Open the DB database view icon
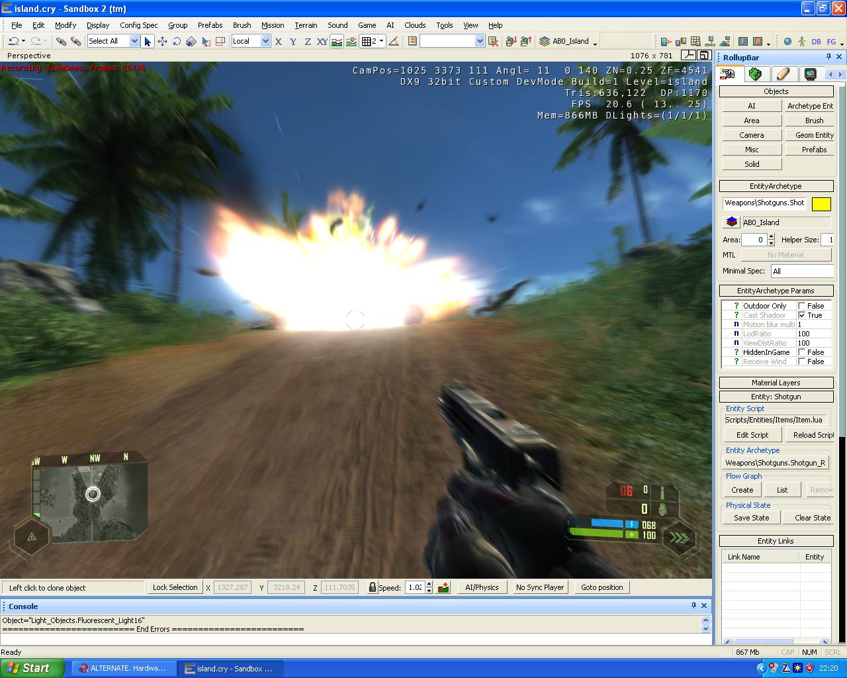The height and width of the screenshot is (678, 847). [816, 41]
